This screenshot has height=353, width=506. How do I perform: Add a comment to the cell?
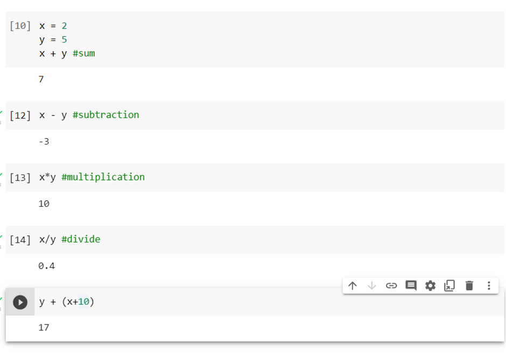pos(411,285)
